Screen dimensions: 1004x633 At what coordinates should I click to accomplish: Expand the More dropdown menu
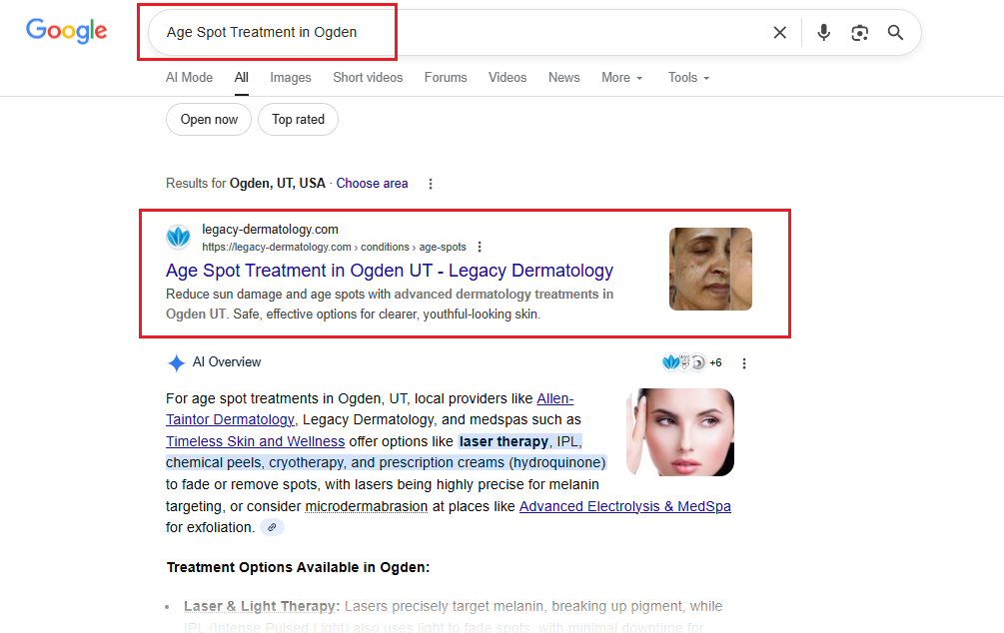point(621,78)
